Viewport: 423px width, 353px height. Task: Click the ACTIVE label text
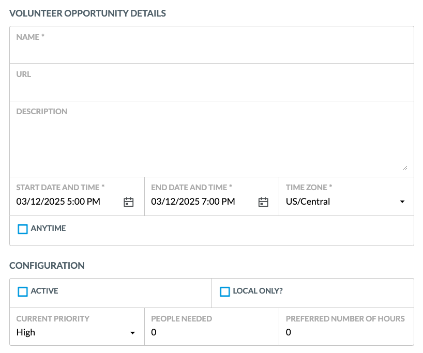44,291
